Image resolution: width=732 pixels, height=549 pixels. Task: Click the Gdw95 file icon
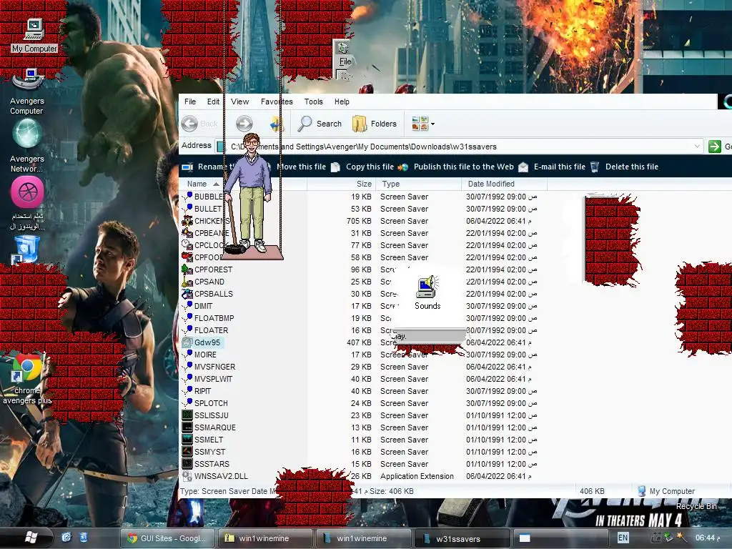click(x=187, y=342)
